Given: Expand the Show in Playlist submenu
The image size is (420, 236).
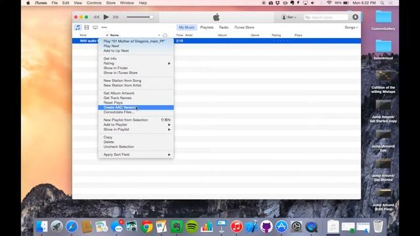Looking at the screenshot, I should coord(136,130).
